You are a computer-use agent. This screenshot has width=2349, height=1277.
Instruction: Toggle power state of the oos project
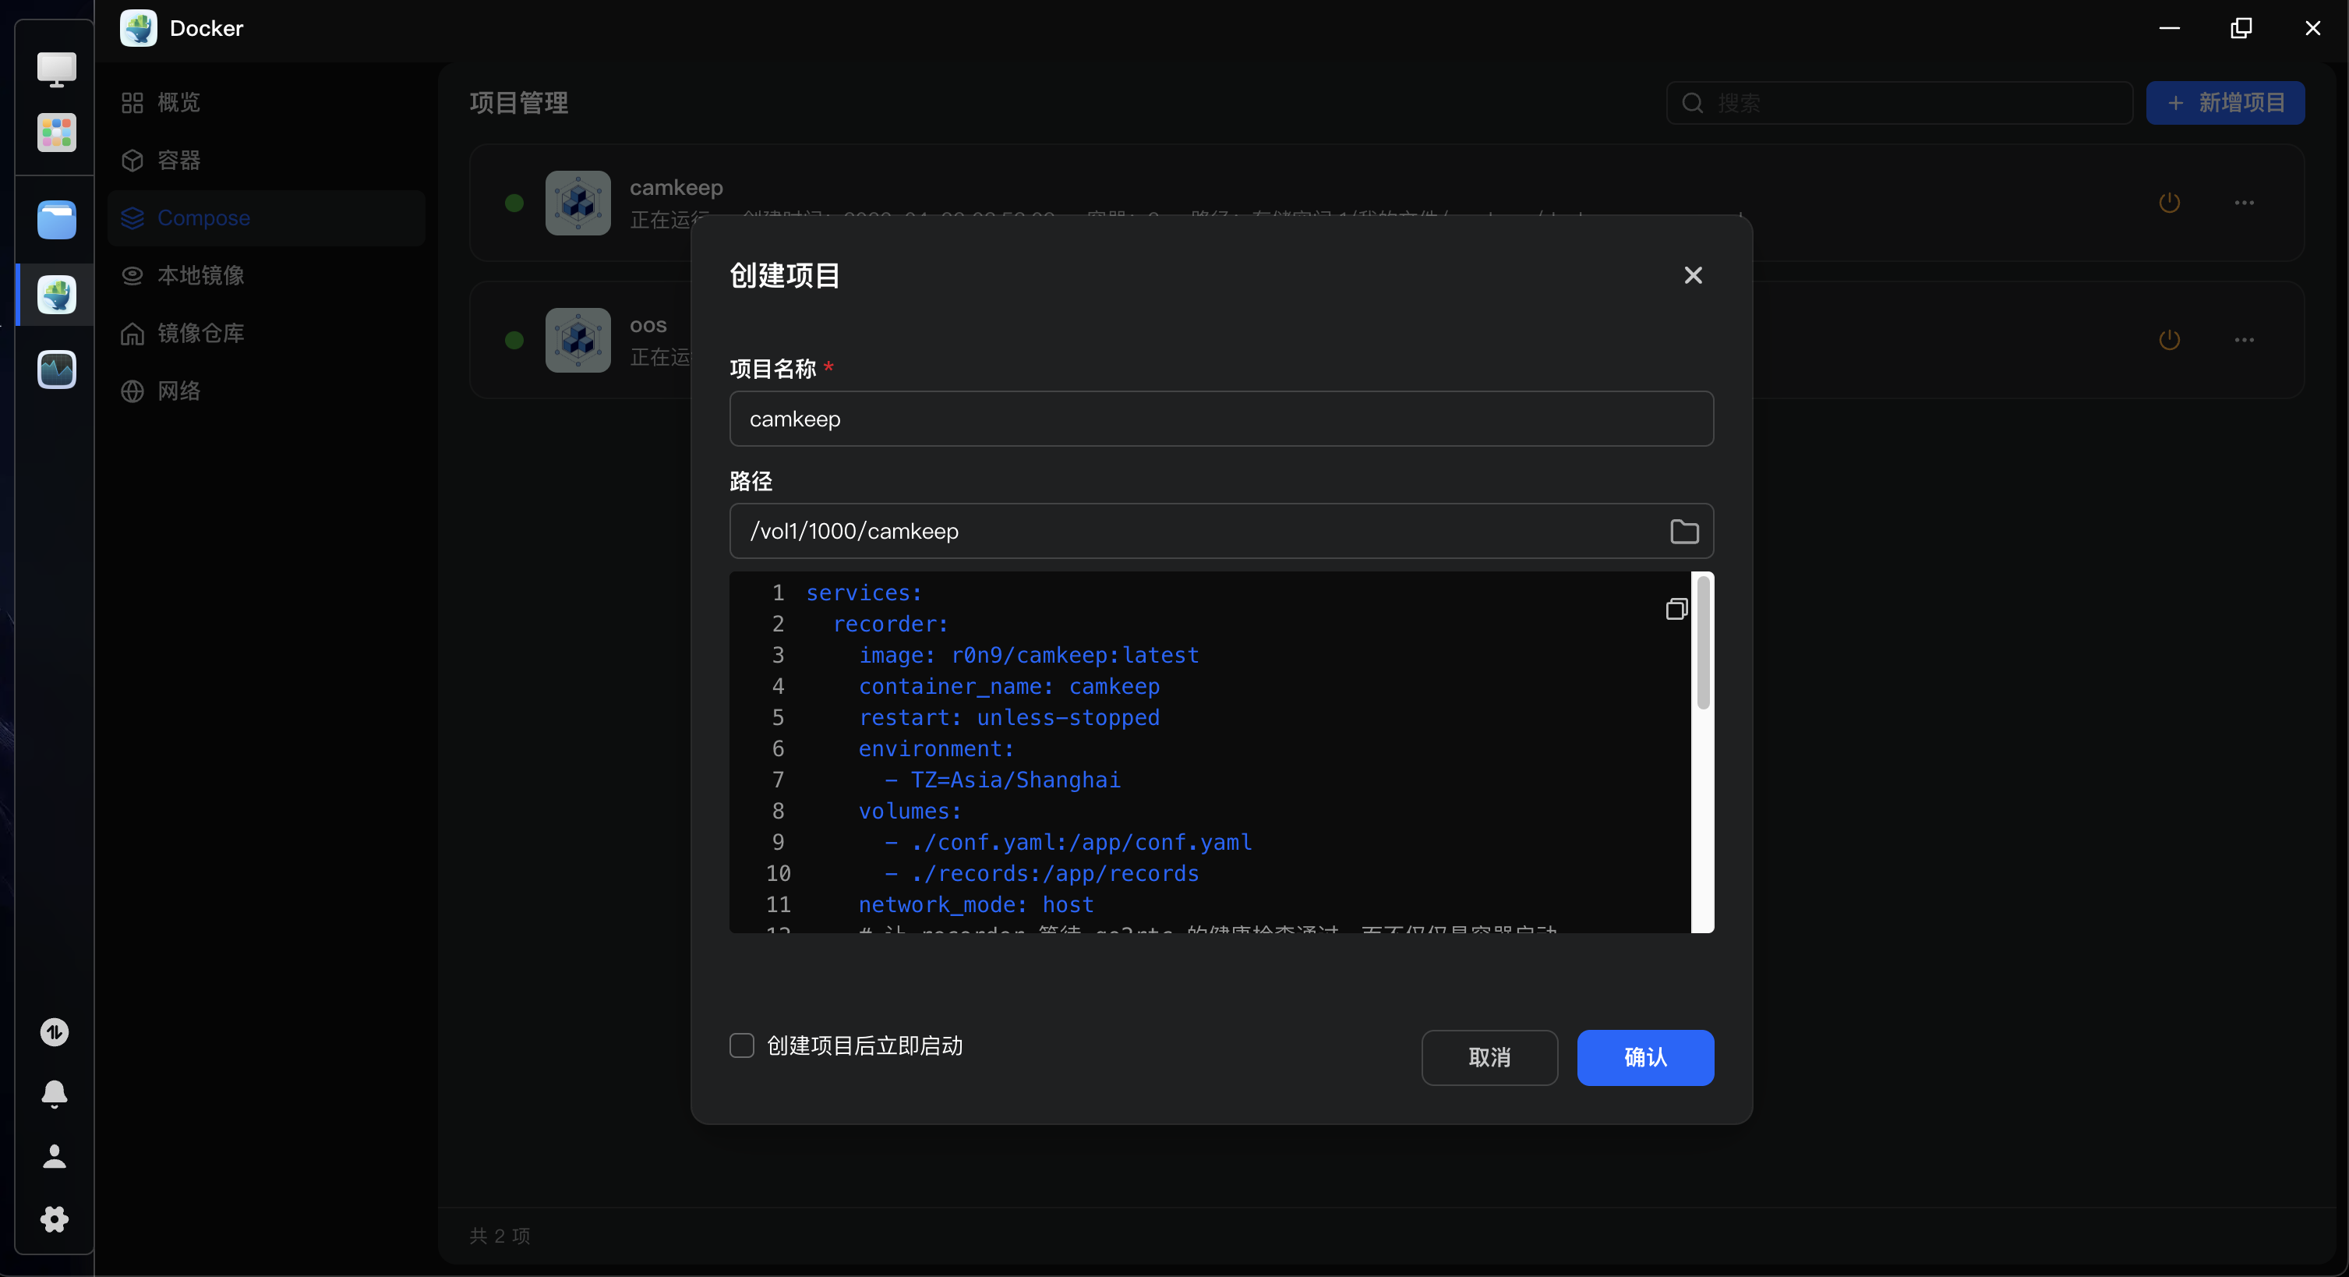pos(2171,338)
